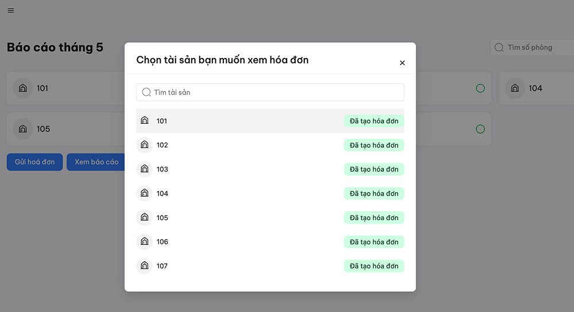574x312 pixels.
Task: Click the house icon of dialog row 106
Action: click(145, 241)
